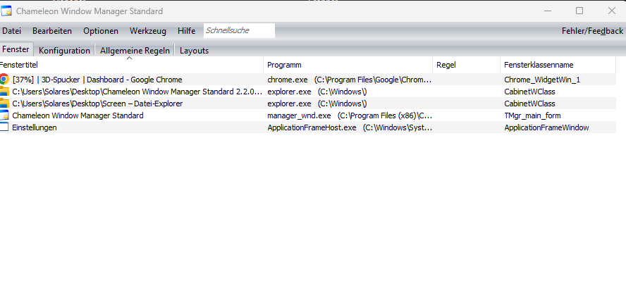Screen dimensions: 626x288
Task: Switch to the Fenster tab
Action: (16, 49)
